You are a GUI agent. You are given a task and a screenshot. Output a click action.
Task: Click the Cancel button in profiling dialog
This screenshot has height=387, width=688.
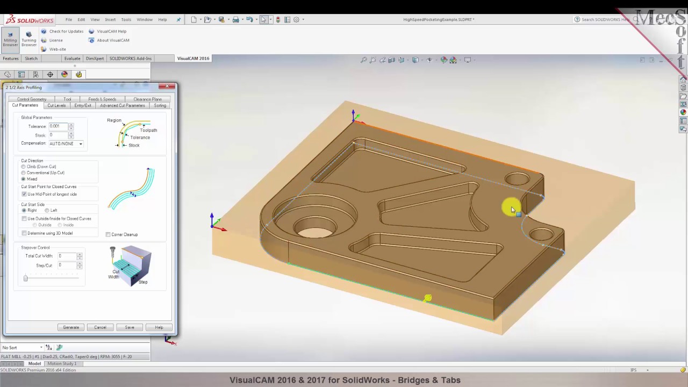100,327
